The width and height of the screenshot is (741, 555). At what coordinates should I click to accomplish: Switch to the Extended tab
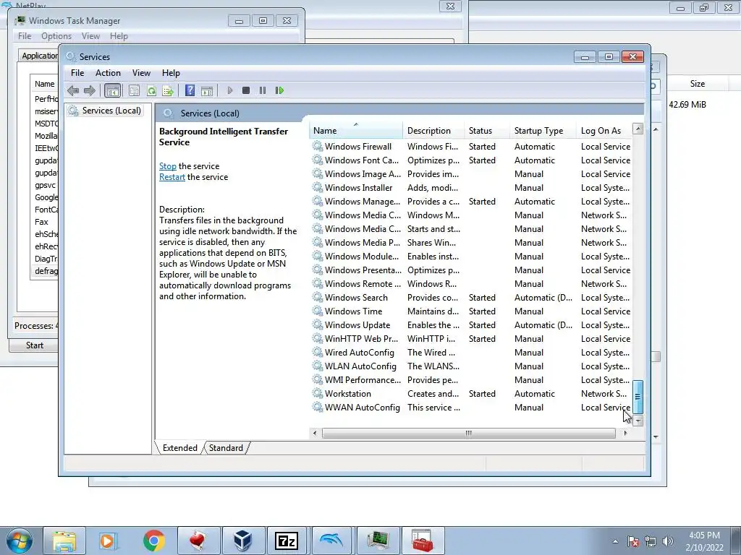(x=180, y=448)
